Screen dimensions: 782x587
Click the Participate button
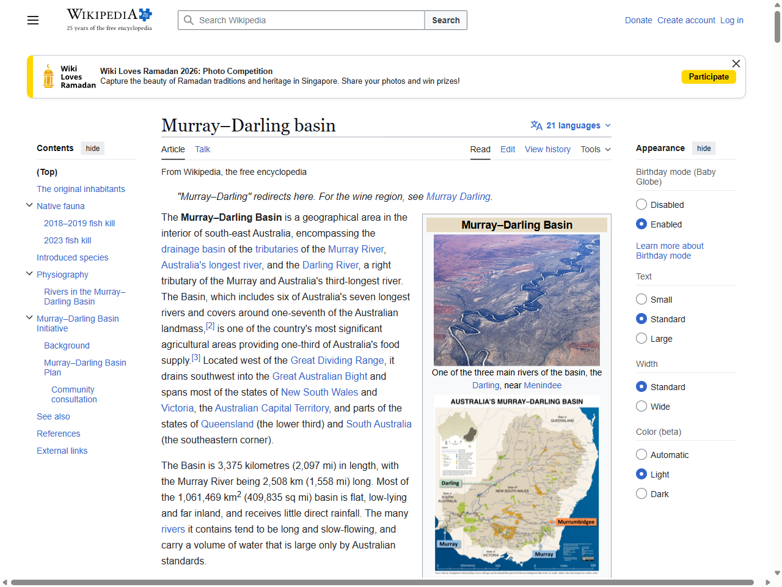pyautogui.click(x=709, y=77)
